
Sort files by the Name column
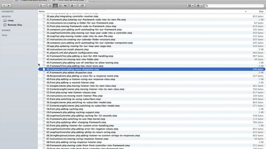tap(42, 12)
